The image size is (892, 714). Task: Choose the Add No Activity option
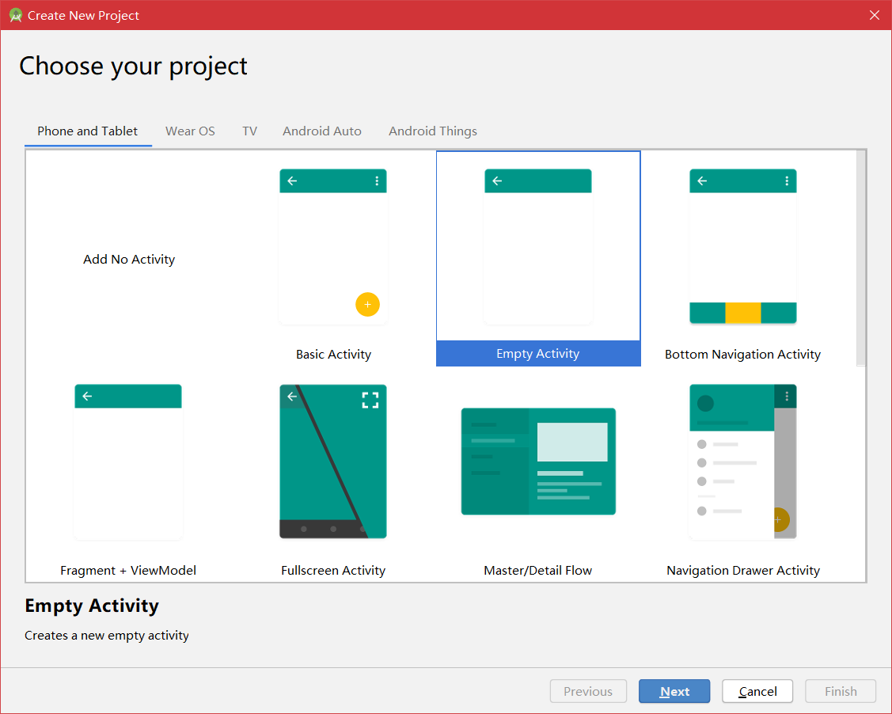pyautogui.click(x=129, y=260)
